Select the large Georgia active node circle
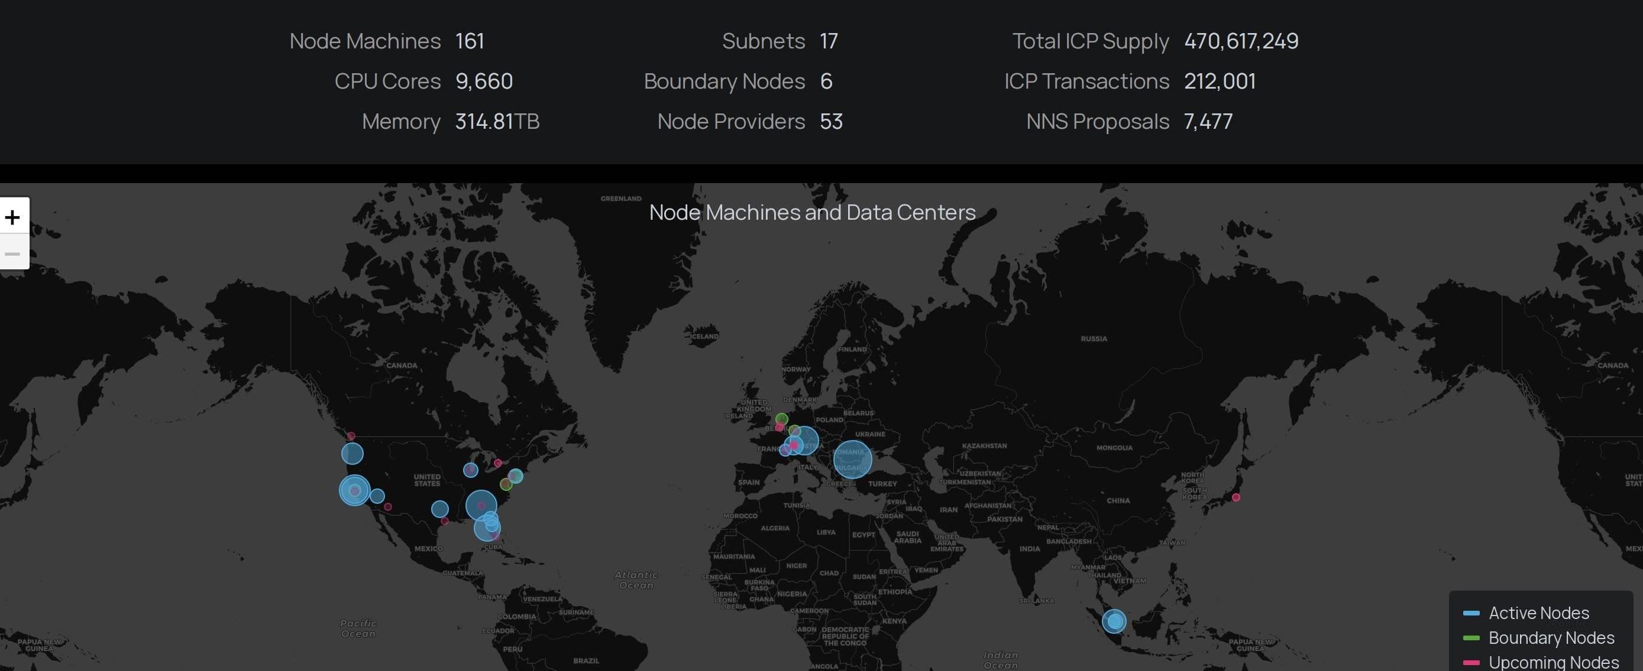 (481, 506)
